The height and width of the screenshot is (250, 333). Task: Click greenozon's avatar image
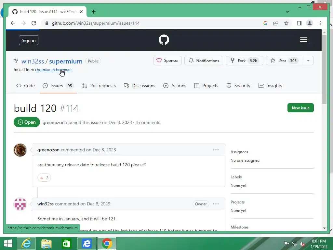20,150
